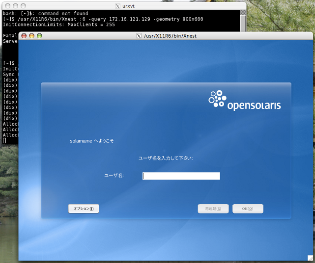Viewport: 315px width, 263px height.
Task: Click 'bash: command not found' line in urxvt
Action: (45, 13)
